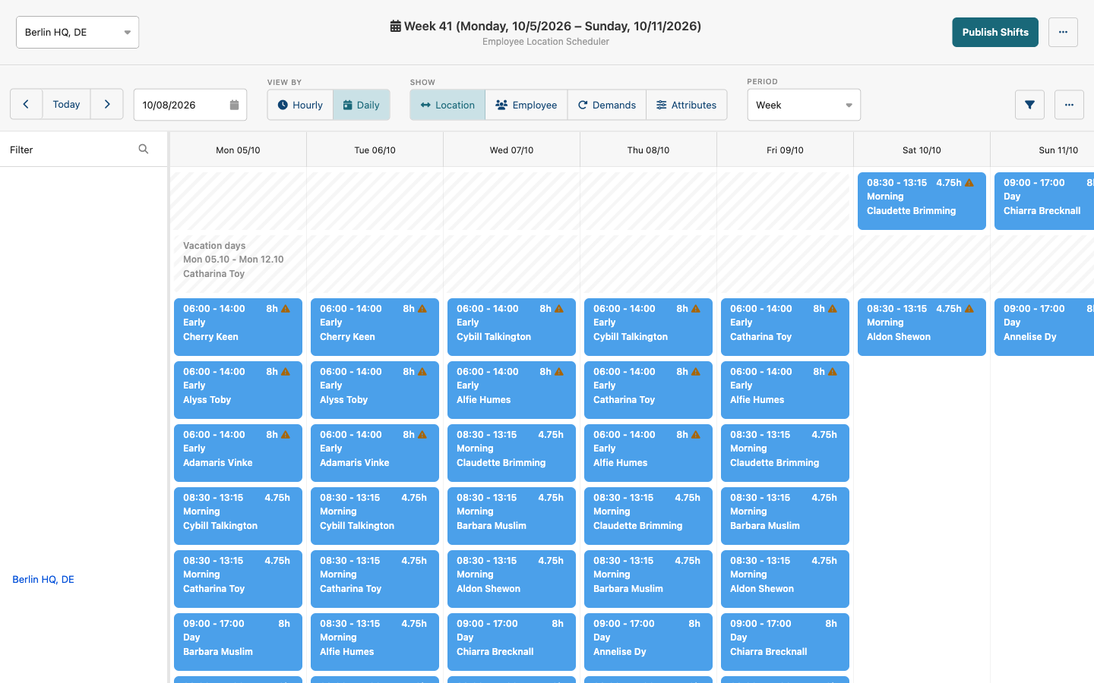The image size is (1094, 683).
Task: Click warning icon on Monday Adamaris Vinke shift
Action: (286, 435)
